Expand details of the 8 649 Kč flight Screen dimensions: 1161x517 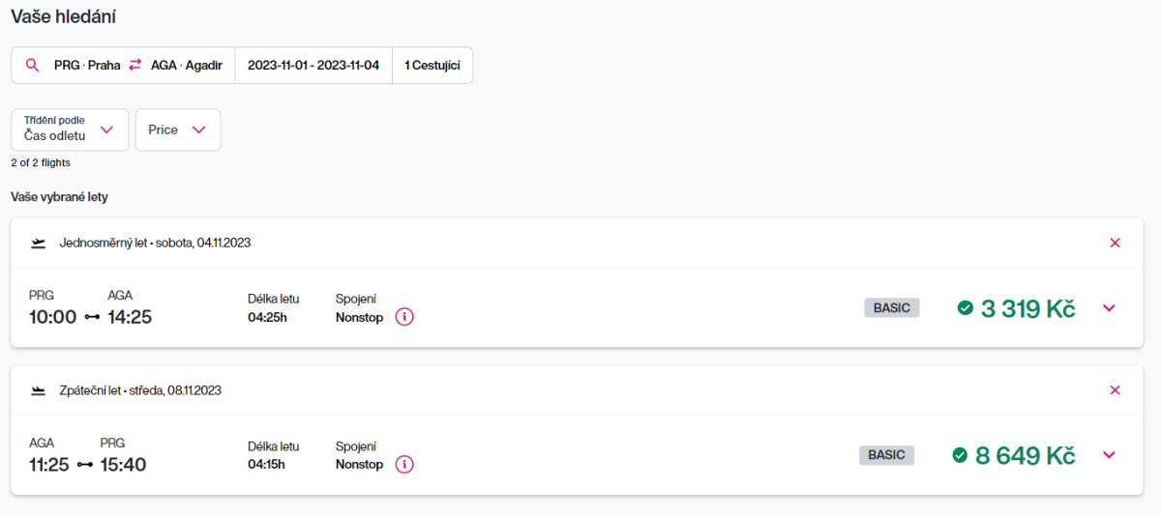coord(1109,455)
